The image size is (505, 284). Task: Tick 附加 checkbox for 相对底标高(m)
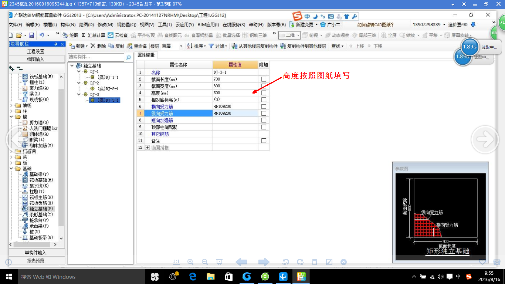(264, 100)
